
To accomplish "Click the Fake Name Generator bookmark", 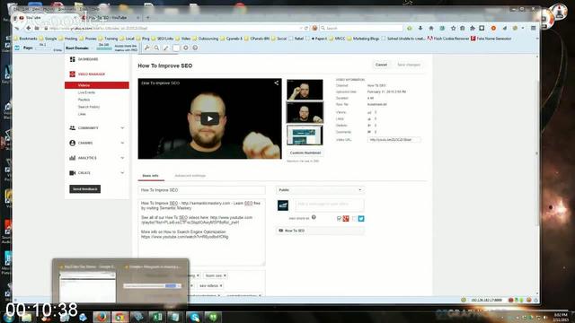I will coord(491,39).
